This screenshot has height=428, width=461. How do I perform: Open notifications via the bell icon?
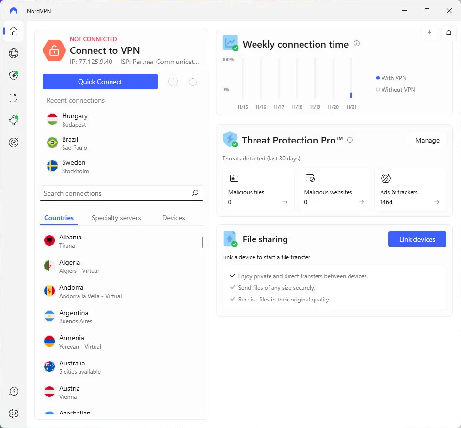click(x=448, y=32)
